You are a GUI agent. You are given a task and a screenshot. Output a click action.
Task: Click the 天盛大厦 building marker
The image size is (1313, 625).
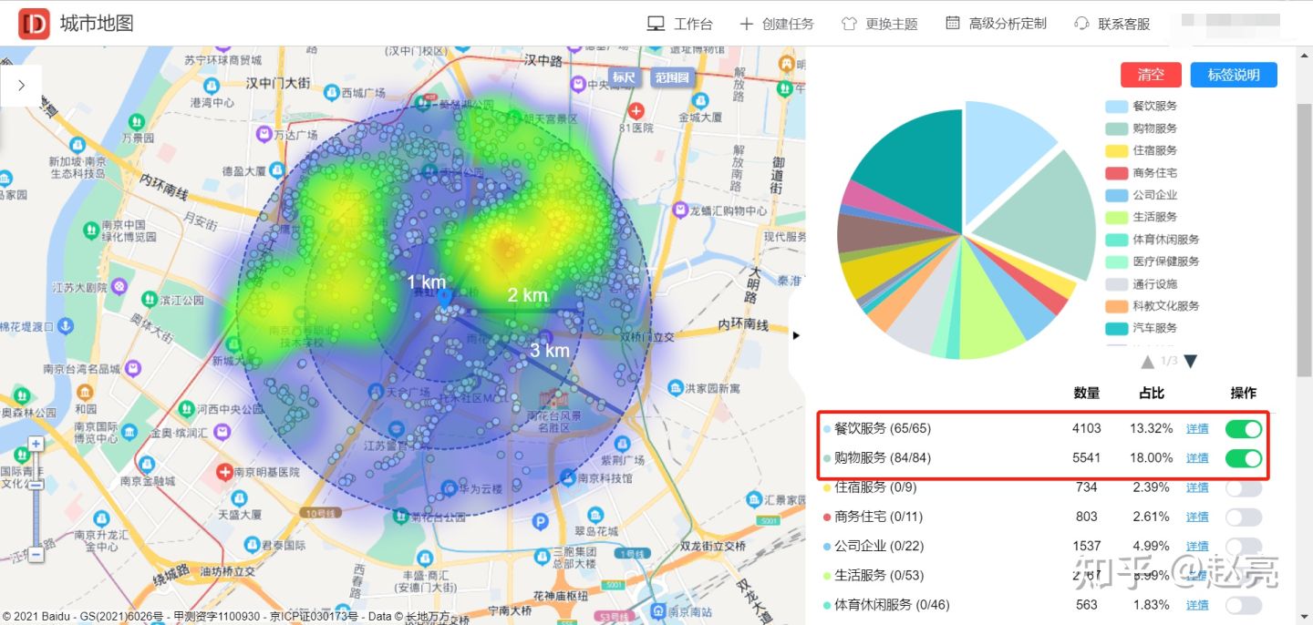(x=238, y=499)
